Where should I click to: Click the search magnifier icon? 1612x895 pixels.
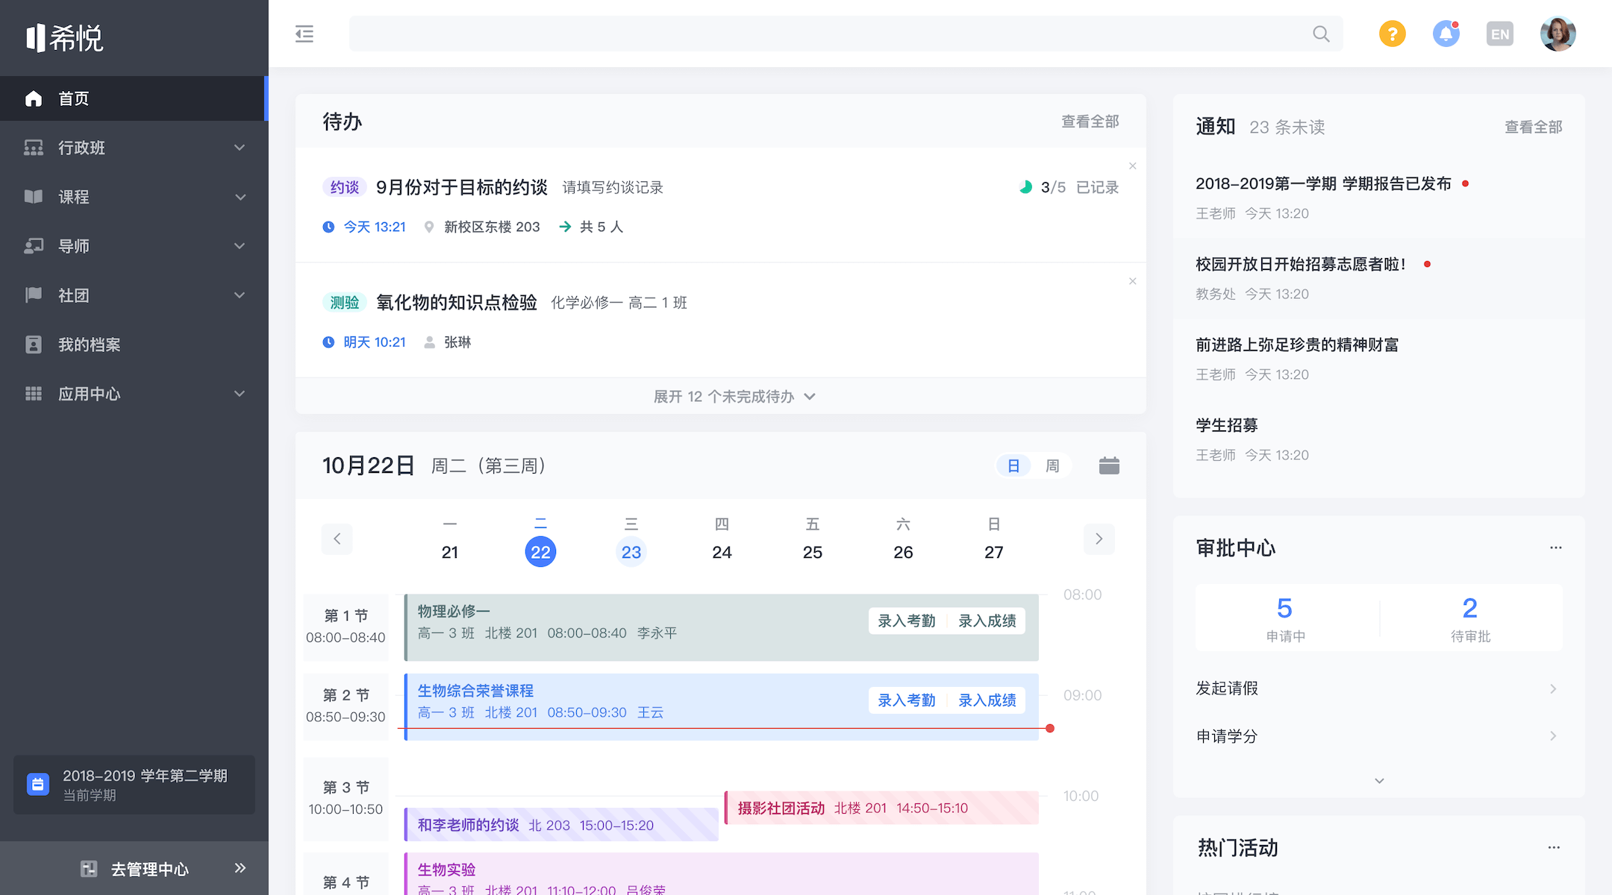tap(1321, 34)
